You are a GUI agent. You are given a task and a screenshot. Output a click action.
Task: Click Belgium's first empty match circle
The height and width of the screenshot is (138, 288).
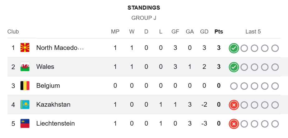pos(234,86)
